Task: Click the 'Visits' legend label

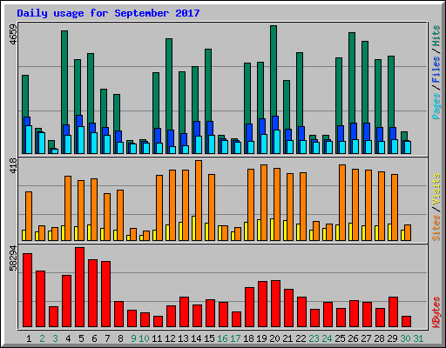Action: (436, 189)
